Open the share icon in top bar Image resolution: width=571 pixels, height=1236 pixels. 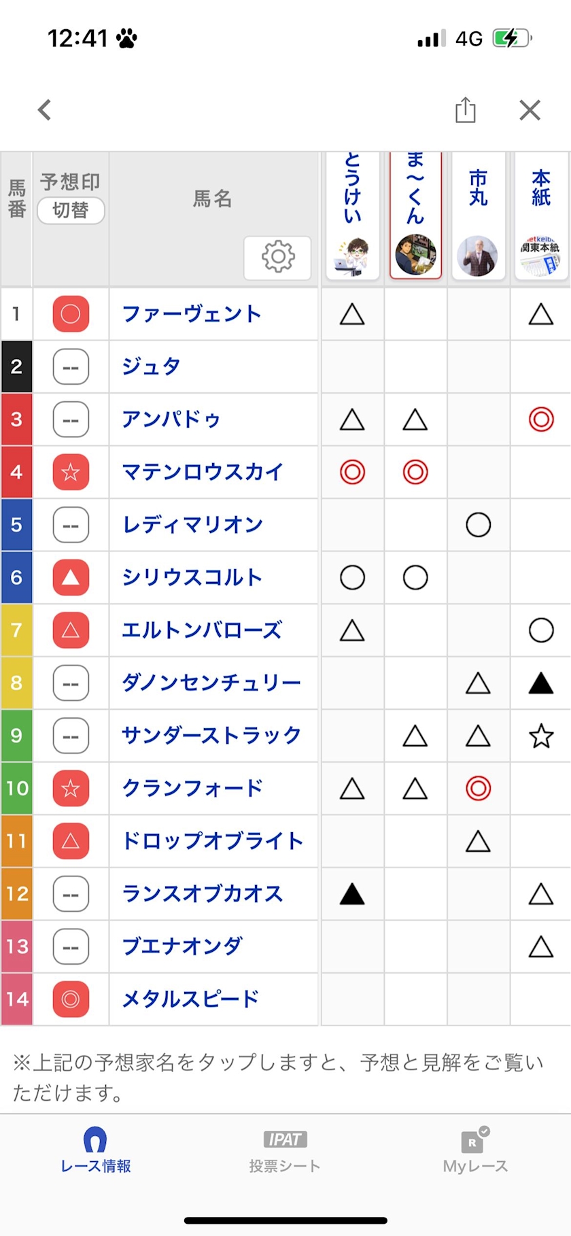465,110
